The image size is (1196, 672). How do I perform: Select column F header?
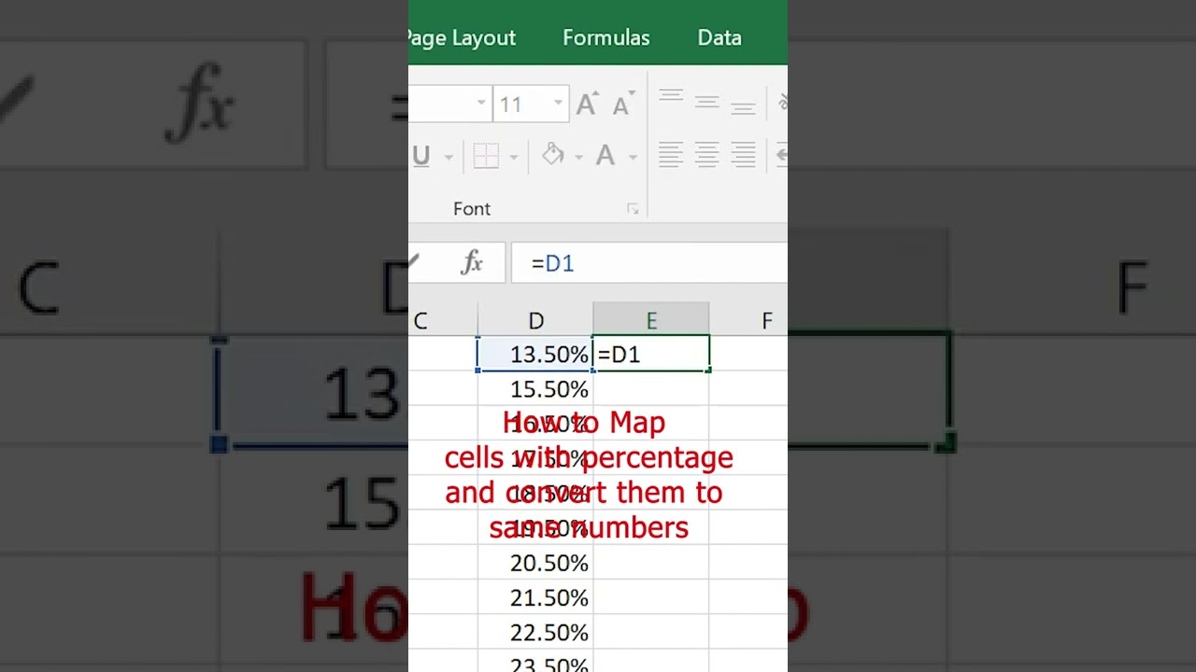pos(749,321)
